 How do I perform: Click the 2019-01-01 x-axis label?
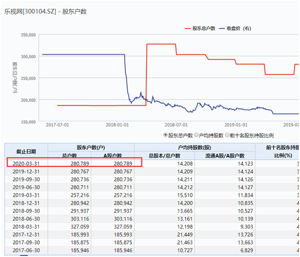click(236, 125)
